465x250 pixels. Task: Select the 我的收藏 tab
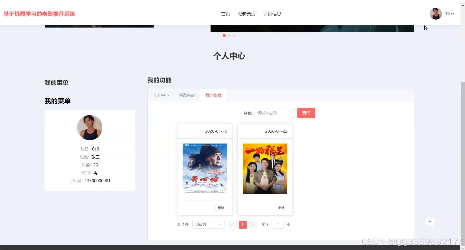pos(213,95)
